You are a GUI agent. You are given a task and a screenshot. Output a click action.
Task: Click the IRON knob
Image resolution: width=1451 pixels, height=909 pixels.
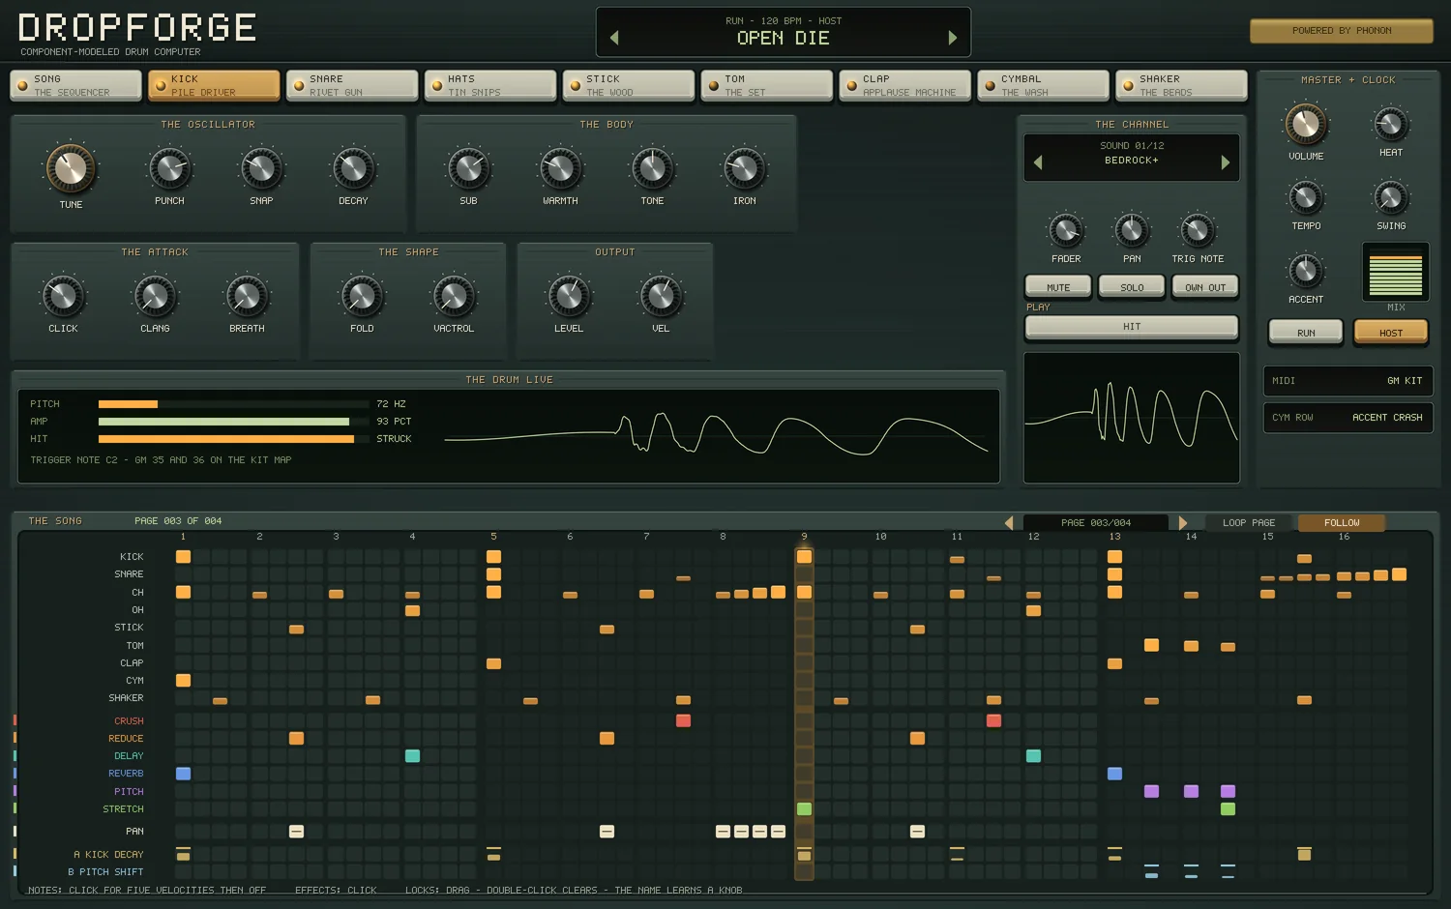point(744,168)
